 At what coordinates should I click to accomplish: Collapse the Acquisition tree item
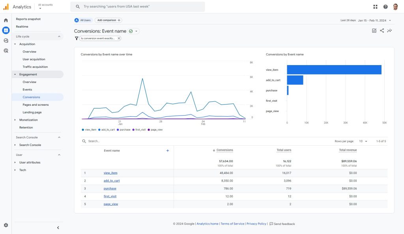pyautogui.click(x=15, y=44)
